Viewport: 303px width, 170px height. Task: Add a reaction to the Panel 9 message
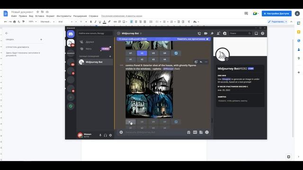point(196,62)
